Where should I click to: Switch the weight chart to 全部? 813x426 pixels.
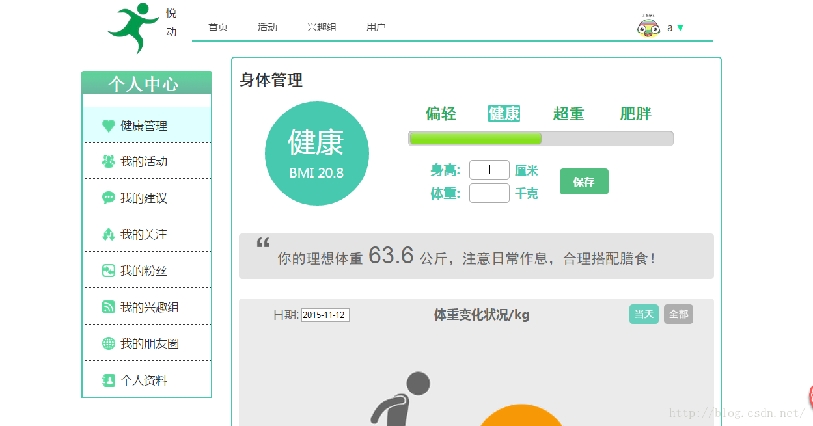[x=678, y=314]
